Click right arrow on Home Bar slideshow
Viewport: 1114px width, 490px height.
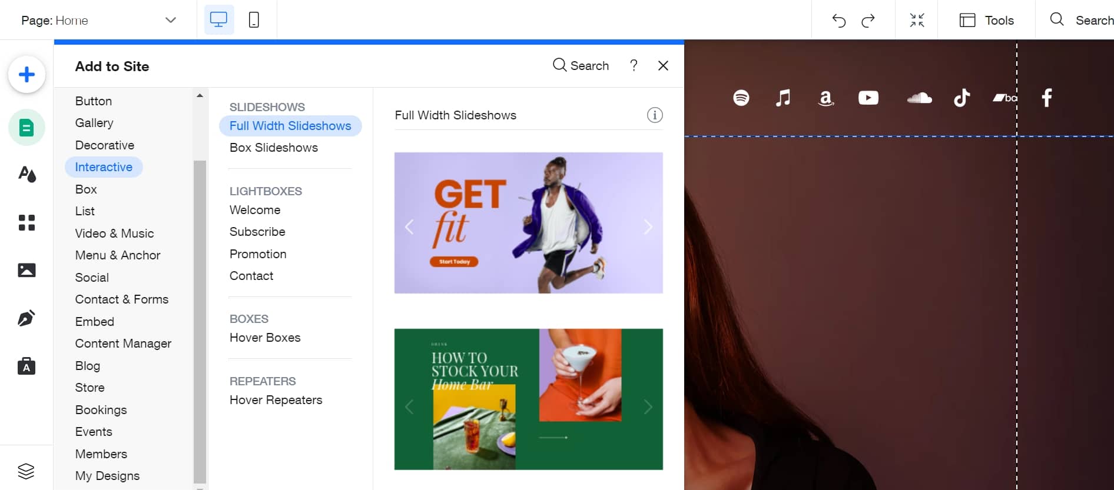coord(648,406)
